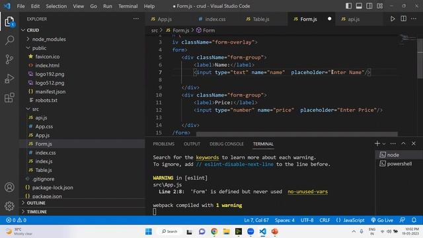Select the node terminal instance

tap(399, 155)
